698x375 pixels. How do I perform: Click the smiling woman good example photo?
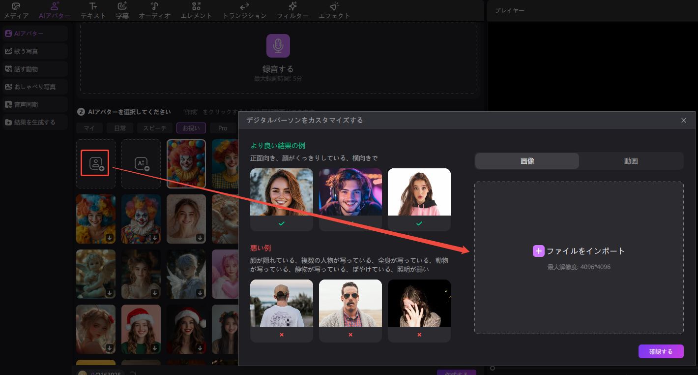pyautogui.click(x=282, y=192)
